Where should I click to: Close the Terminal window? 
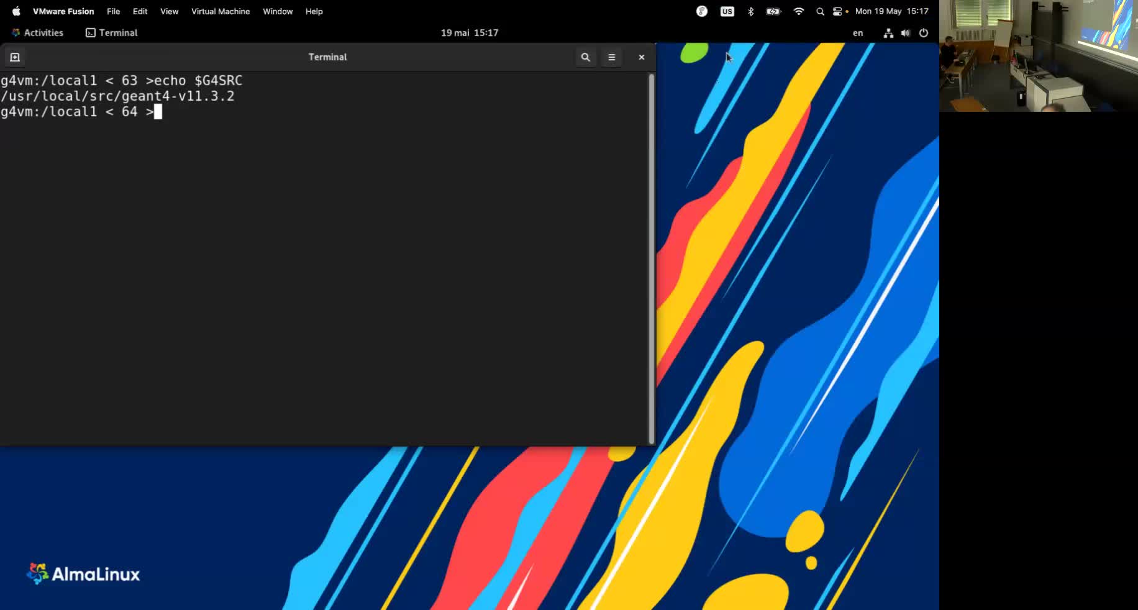(x=642, y=57)
